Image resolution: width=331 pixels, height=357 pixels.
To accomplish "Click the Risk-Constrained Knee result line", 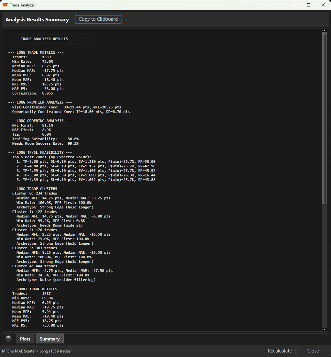I will pos(67,107).
